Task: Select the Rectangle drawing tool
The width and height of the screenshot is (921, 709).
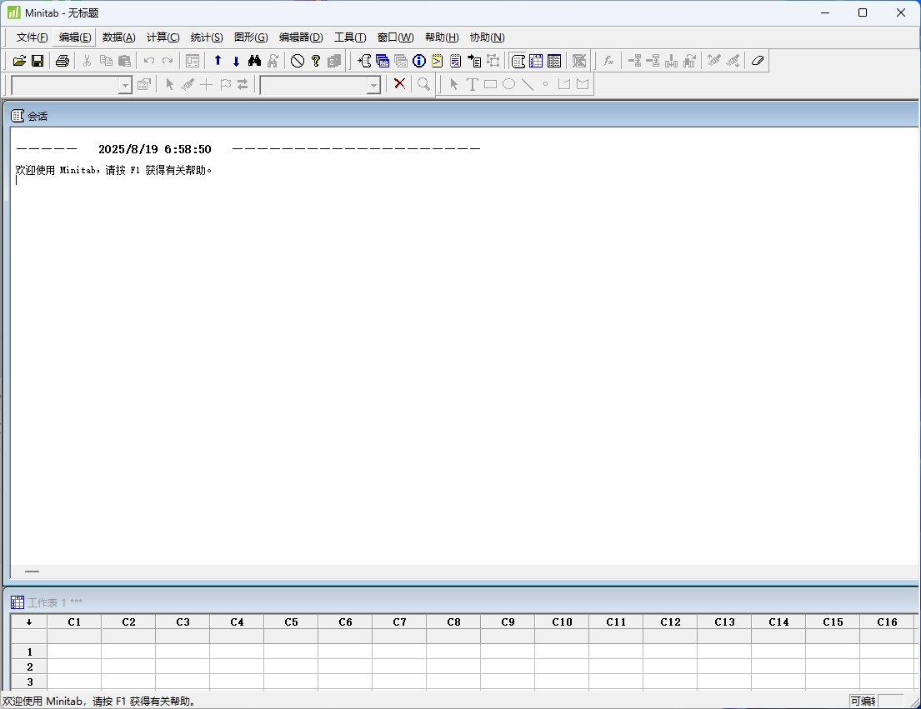Action: [x=490, y=84]
